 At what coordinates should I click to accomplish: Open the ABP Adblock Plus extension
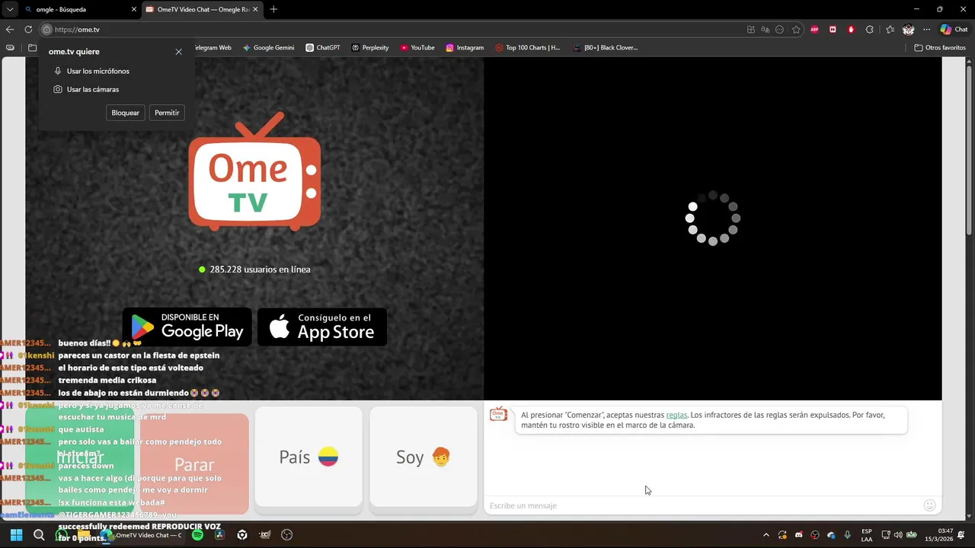[814, 30]
